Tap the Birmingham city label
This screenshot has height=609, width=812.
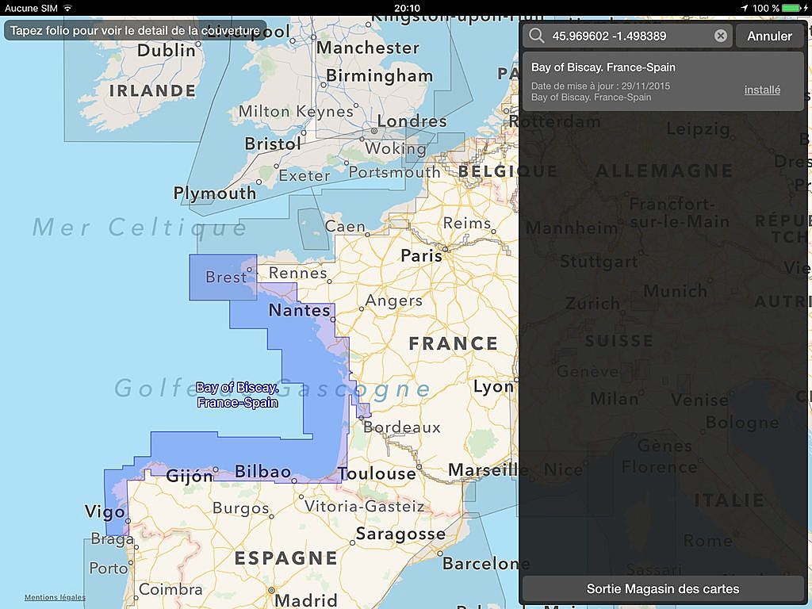point(380,75)
